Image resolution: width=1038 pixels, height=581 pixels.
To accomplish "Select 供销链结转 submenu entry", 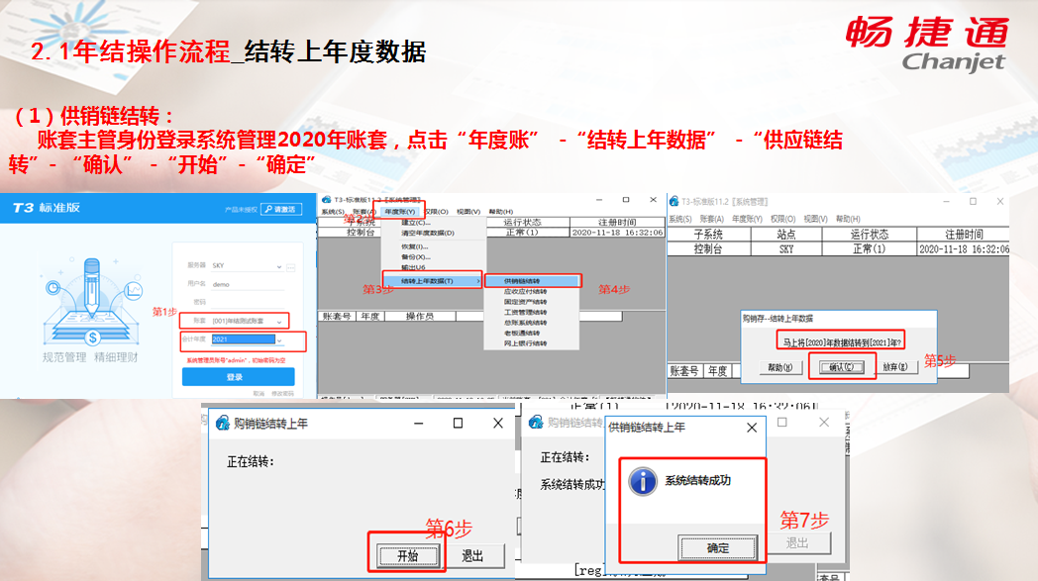I will [532, 281].
